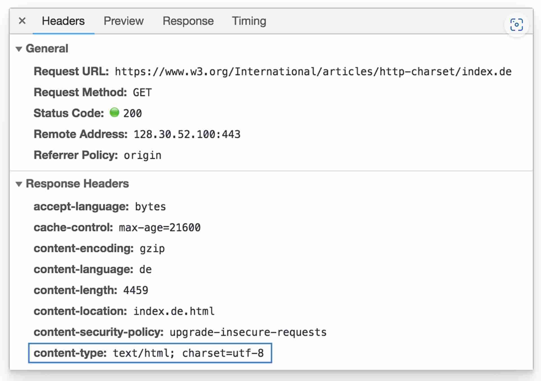The width and height of the screenshot is (541, 381).
Task: Select the status code 200 value
Action: 132,113
